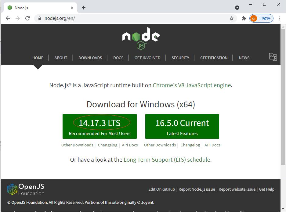
Task: Open GET INVOLVED nav item
Action: point(147,58)
